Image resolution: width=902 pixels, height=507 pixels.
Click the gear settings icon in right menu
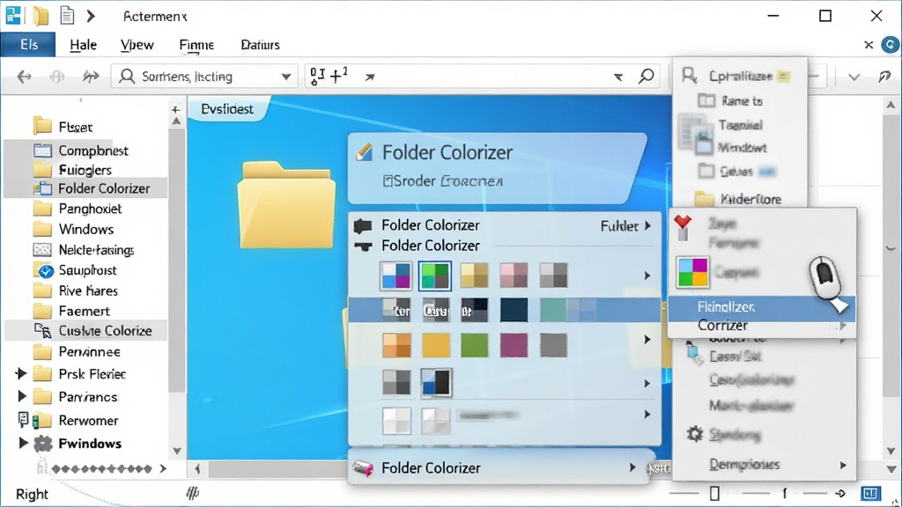[x=695, y=433]
